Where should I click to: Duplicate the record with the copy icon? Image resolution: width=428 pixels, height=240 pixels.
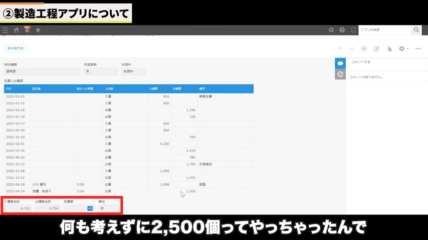click(389, 49)
